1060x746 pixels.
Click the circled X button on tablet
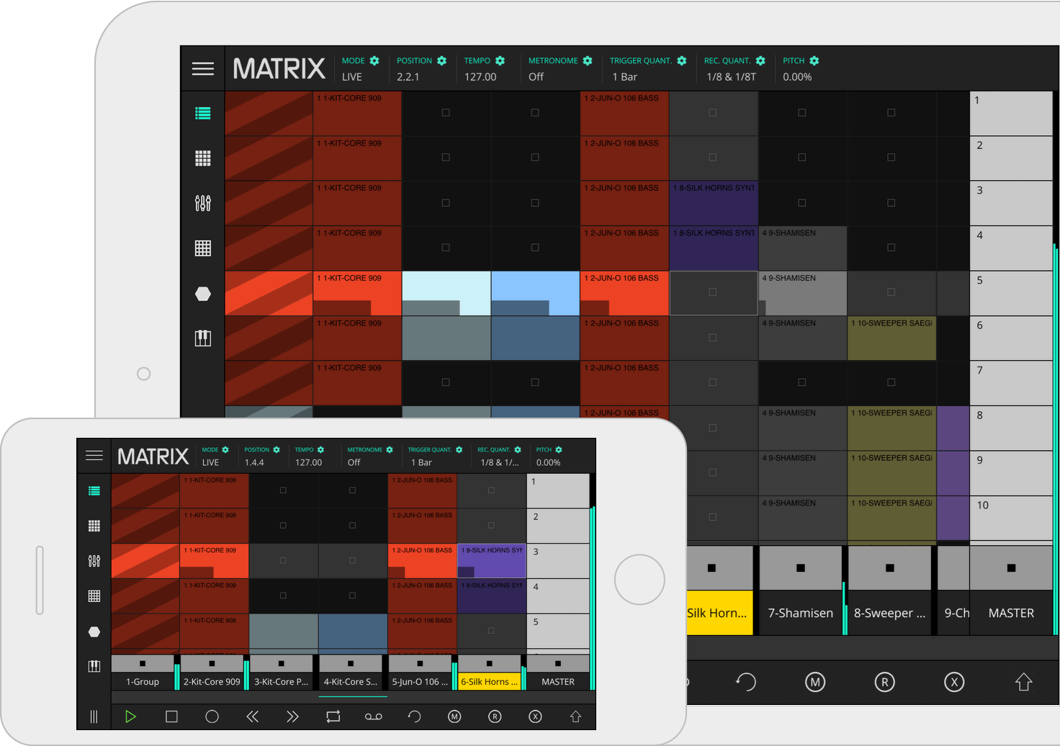[954, 682]
